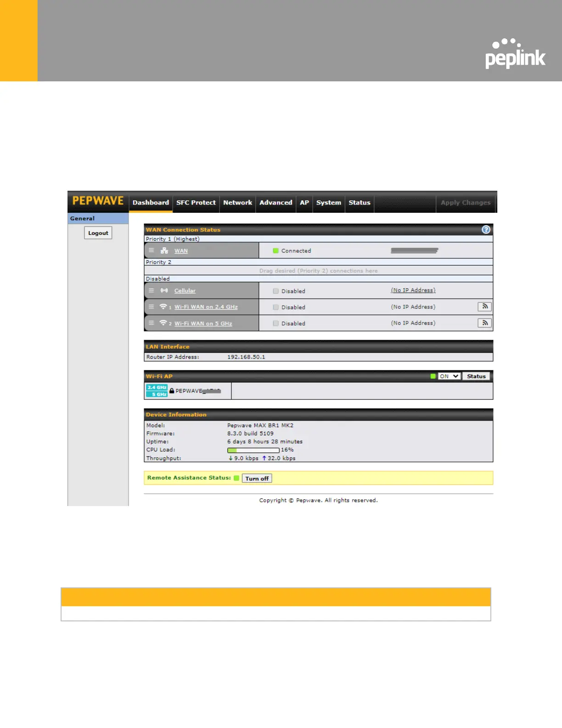The image size is (562, 728).
Task: Click the Apply Changes button
Action: pos(466,203)
